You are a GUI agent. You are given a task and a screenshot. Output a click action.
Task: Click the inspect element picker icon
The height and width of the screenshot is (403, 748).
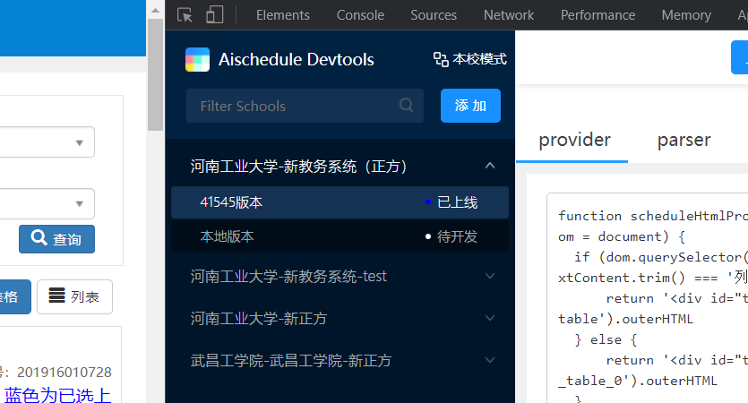pyautogui.click(x=185, y=15)
